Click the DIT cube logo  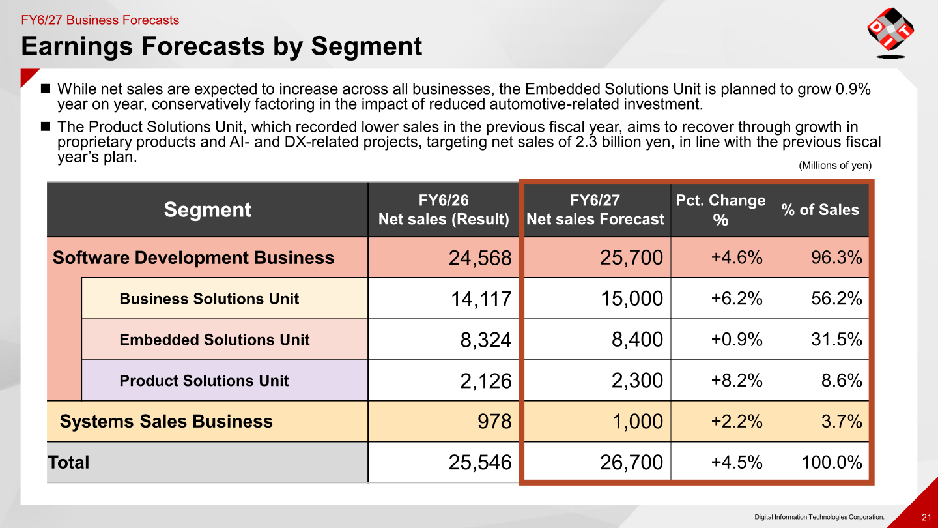click(x=890, y=33)
